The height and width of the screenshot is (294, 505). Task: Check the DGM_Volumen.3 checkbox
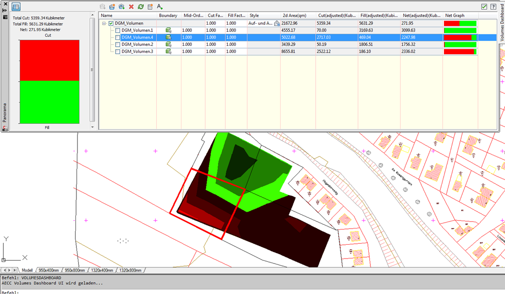tap(118, 52)
